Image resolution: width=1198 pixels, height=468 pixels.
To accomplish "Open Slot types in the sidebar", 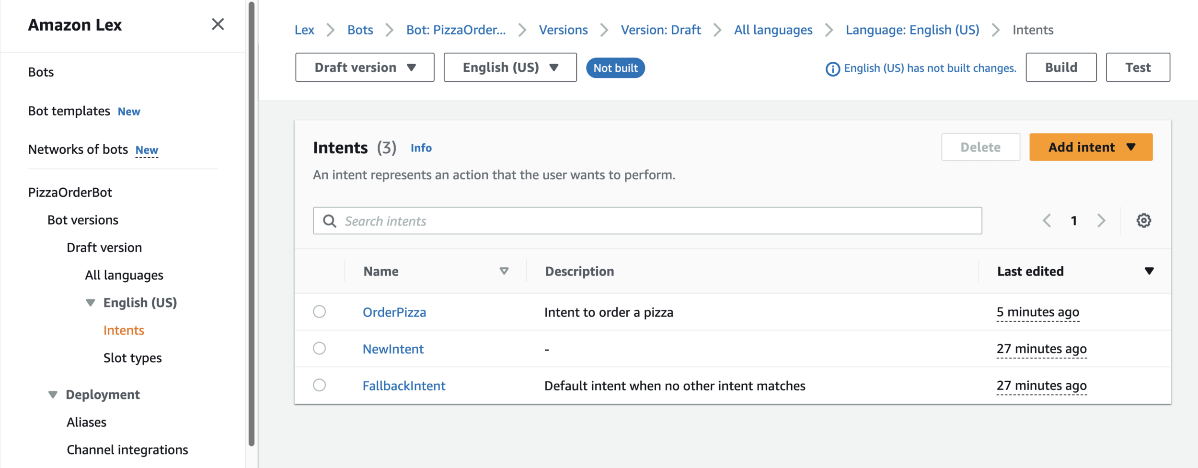I will (132, 358).
